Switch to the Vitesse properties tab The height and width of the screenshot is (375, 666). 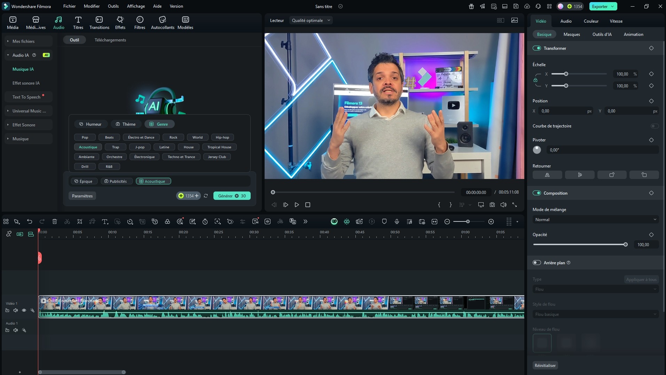pos(616,21)
